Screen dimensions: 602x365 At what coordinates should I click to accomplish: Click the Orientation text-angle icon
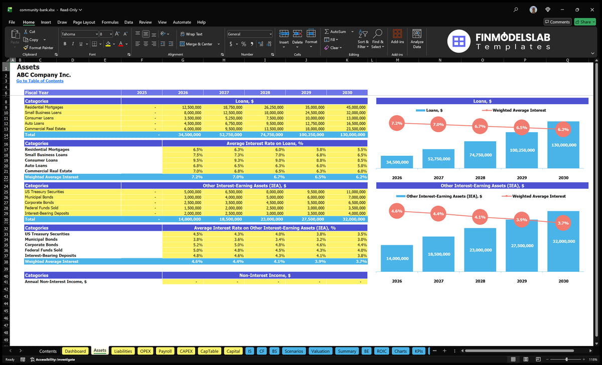[163, 34]
